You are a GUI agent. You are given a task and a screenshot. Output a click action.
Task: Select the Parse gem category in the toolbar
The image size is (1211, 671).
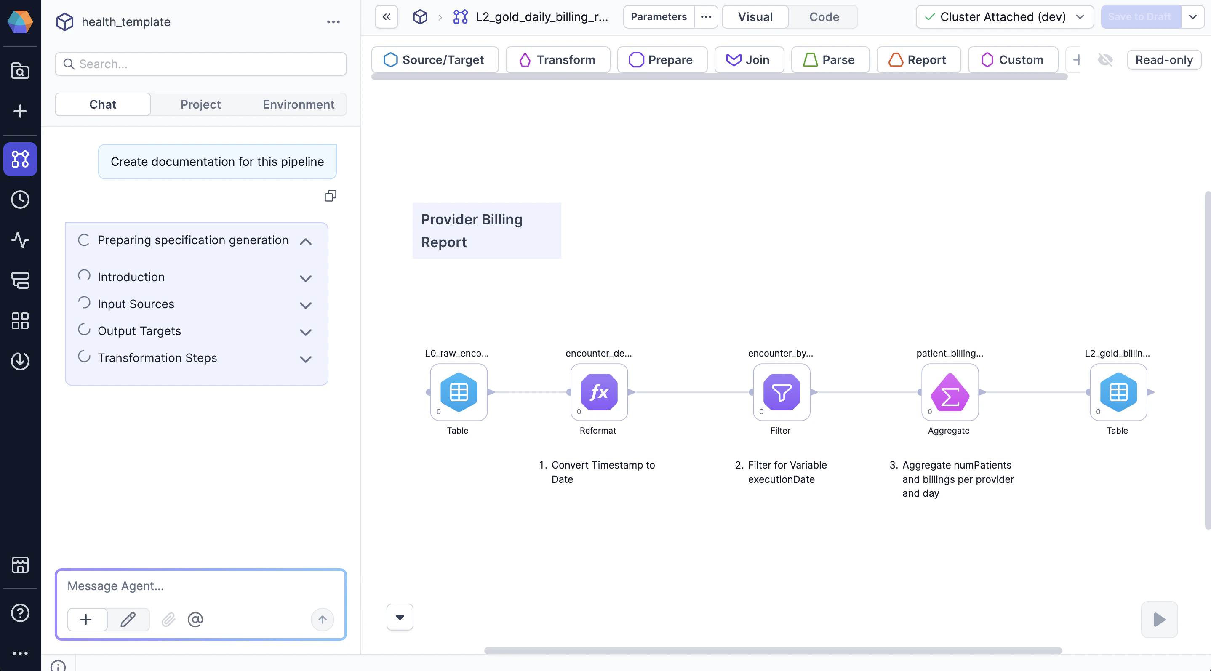click(830, 60)
